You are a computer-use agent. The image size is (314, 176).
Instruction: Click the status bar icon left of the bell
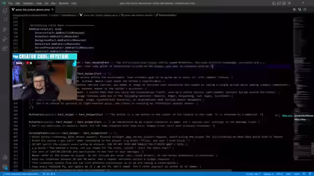pos(304,174)
